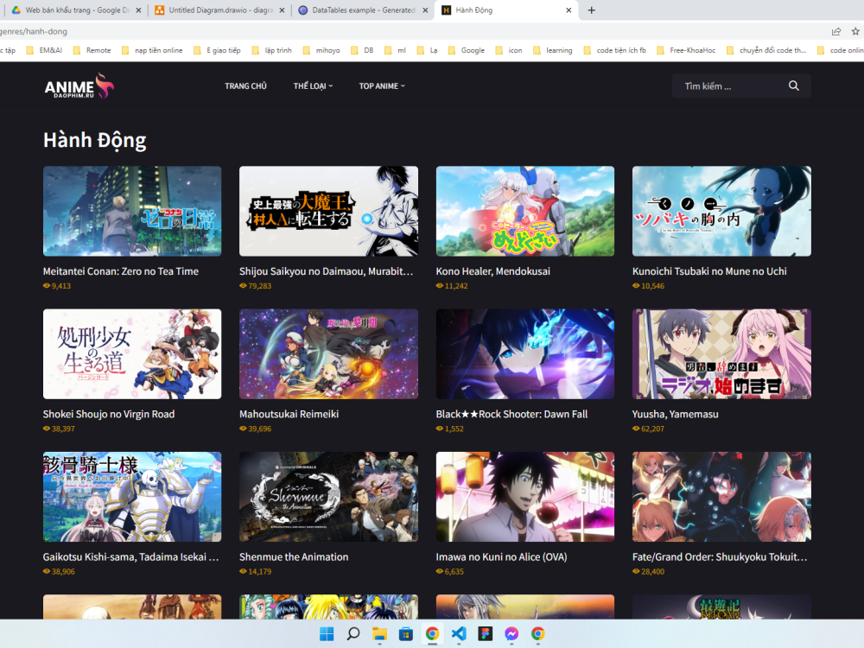Open the learning bookmark folder

pos(553,50)
